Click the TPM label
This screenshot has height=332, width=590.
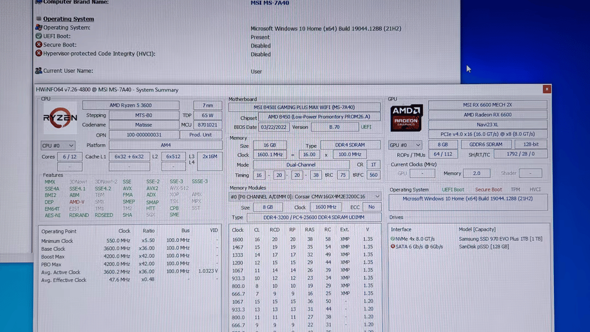coord(515,189)
